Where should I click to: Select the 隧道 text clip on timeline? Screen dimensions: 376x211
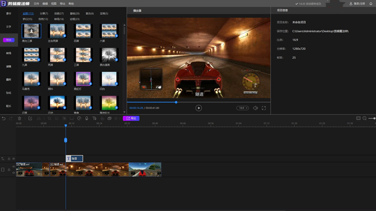pos(74,158)
